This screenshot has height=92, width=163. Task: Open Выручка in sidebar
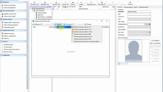[x=6, y=38]
